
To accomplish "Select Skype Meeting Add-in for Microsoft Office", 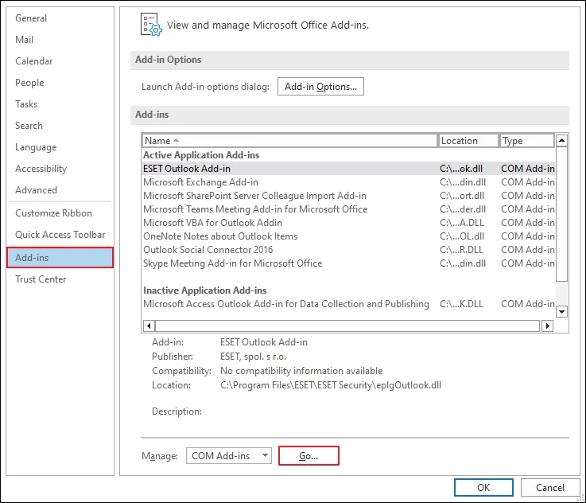I will (348, 263).
